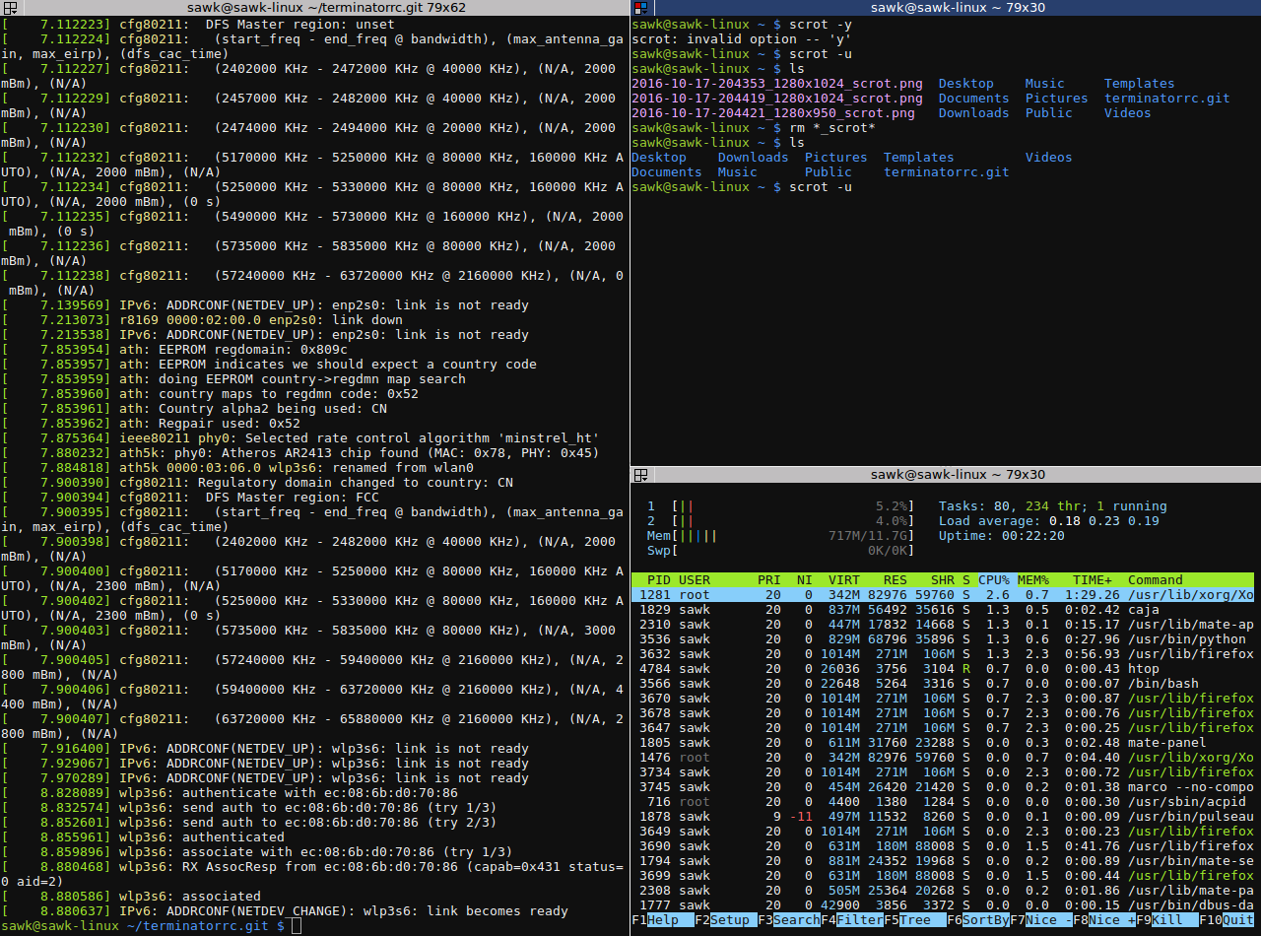Click F10 Quit in htop footer

coord(1227,920)
